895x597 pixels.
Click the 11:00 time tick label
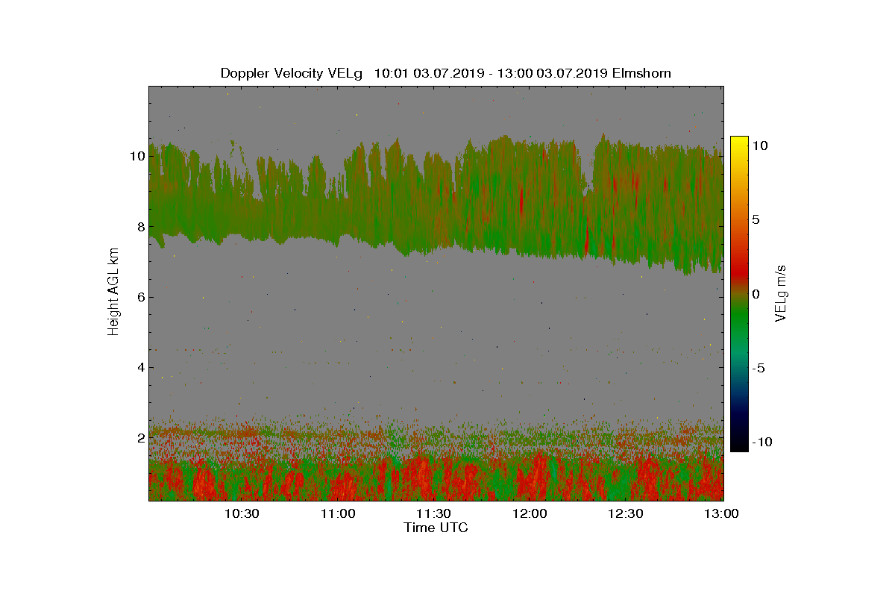coord(338,513)
